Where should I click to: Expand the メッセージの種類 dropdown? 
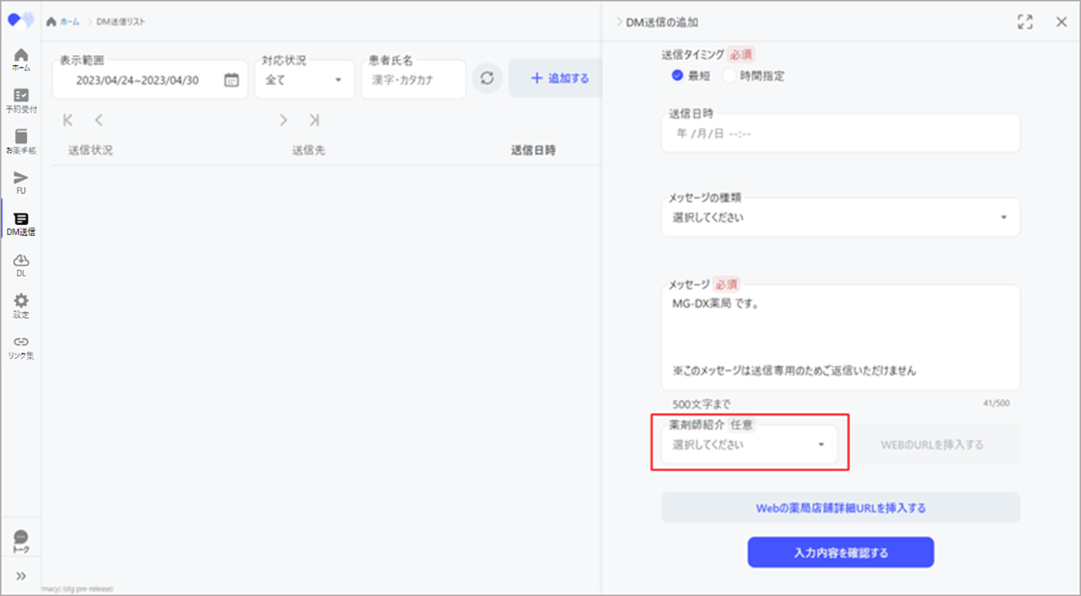[840, 217]
